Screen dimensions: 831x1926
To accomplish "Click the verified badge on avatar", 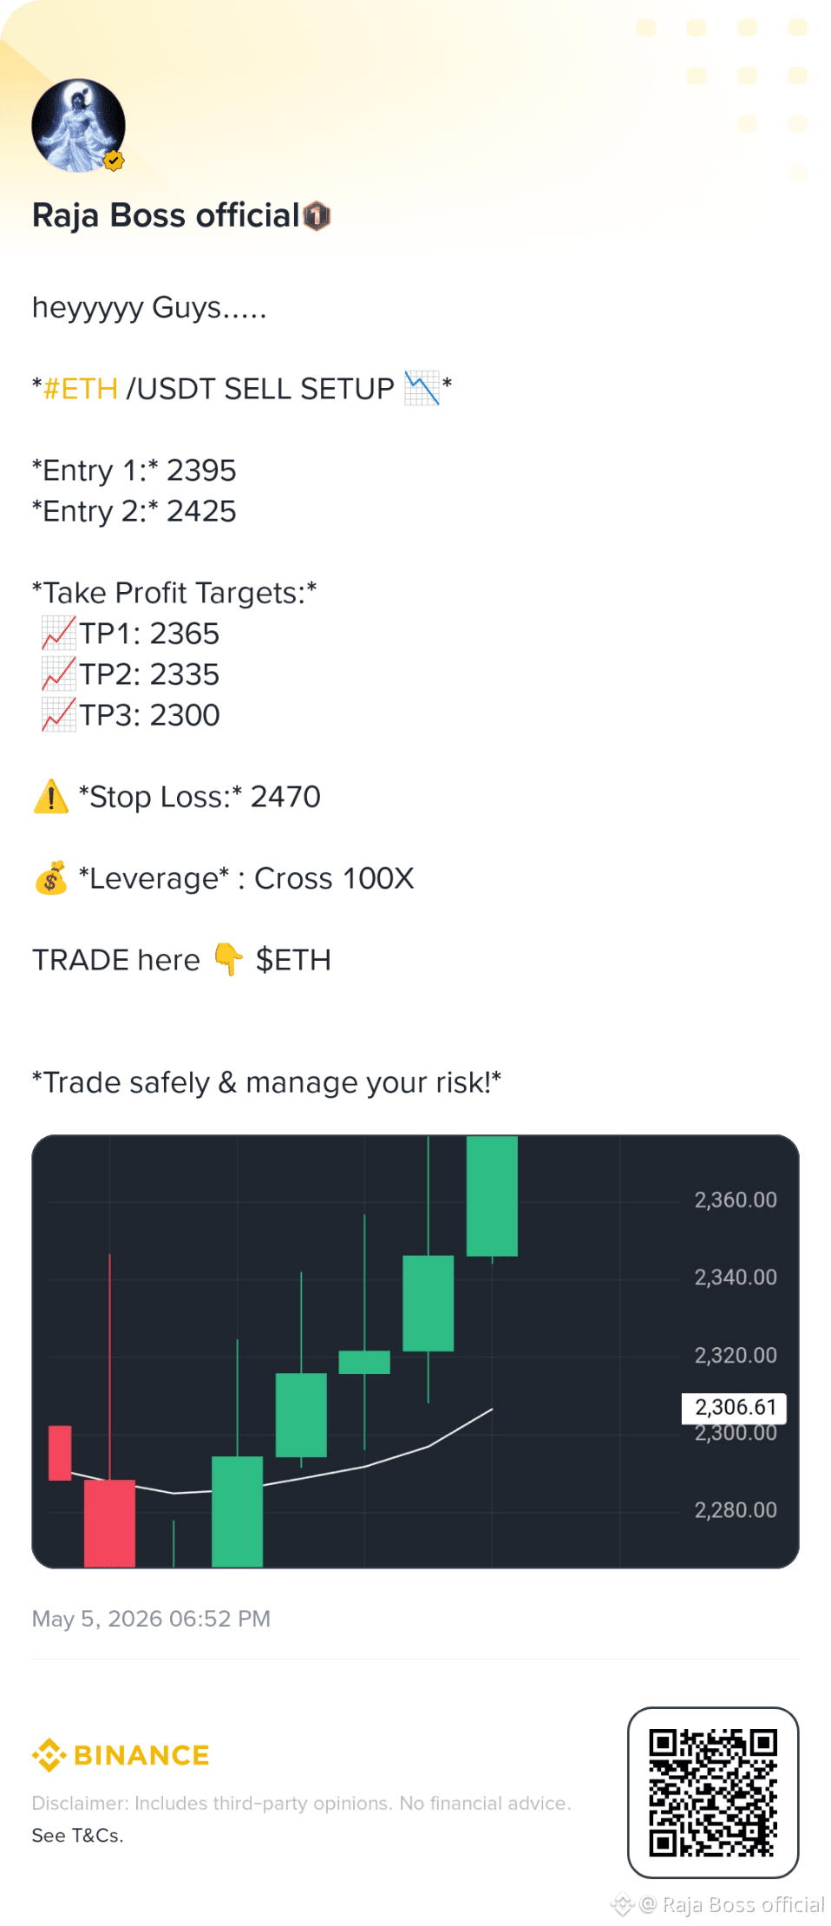I will [114, 160].
